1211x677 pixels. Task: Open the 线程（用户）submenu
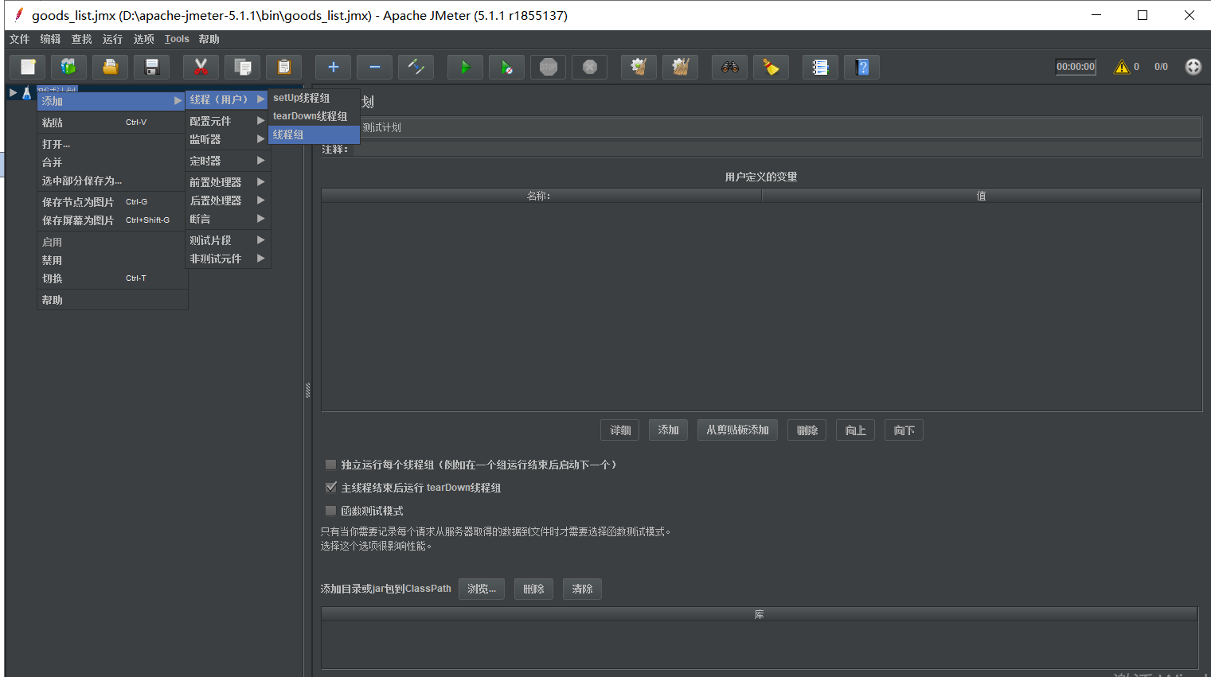(x=227, y=99)
